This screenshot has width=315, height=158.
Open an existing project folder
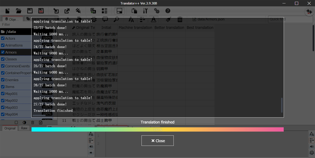[18, 11]
